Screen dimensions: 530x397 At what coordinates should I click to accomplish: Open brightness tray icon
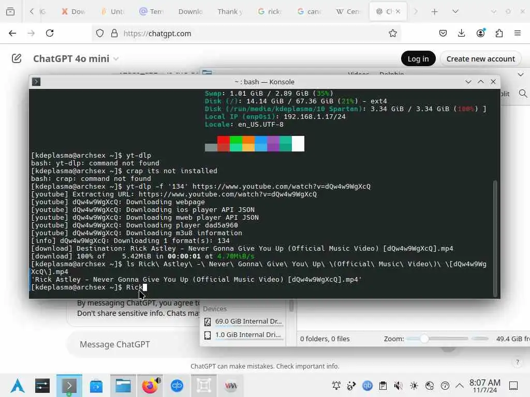414,386
